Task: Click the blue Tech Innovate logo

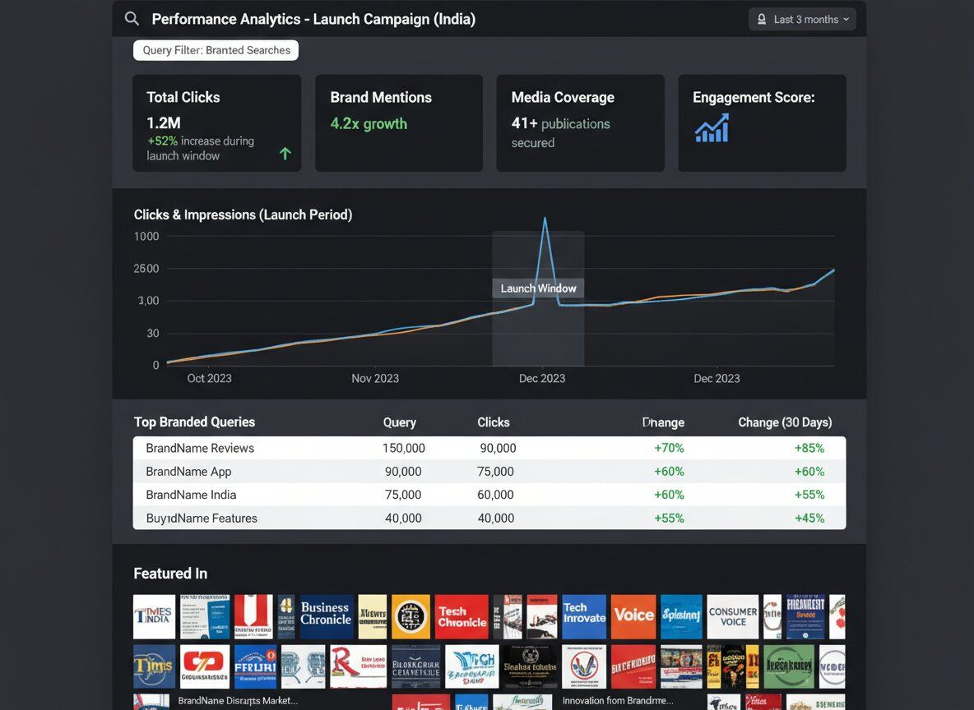Action: click(584, 617)
